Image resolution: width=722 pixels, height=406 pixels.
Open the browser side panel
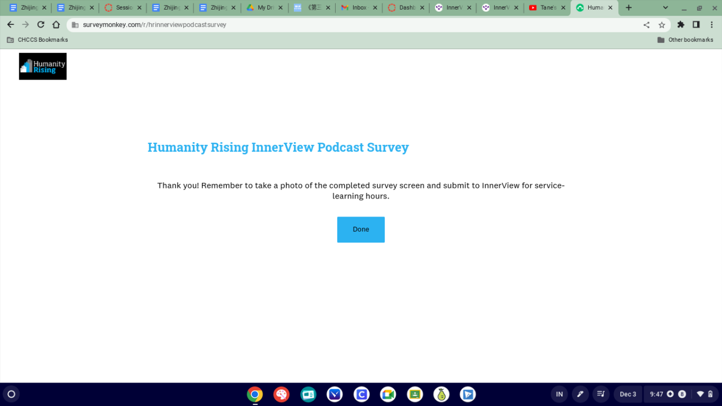pyautogui.click(x=696, y=25)
